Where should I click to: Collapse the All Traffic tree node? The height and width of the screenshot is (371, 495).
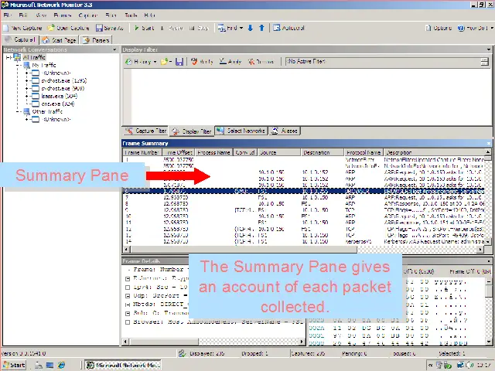coord(9,57)
